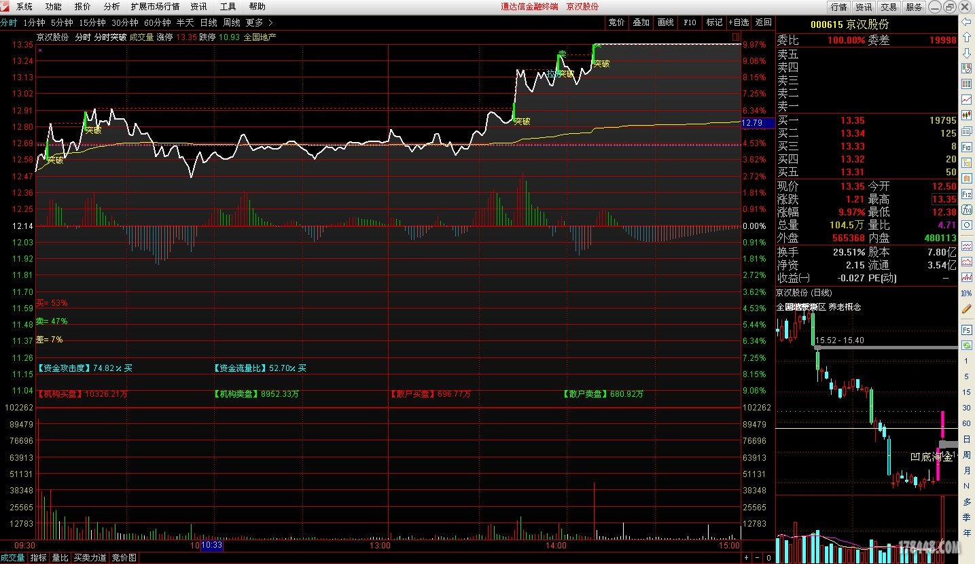Select the 15-minute period in sidebar
Image resolution: width=975 pixels, height=564 pixels.
tap(966, 392)
